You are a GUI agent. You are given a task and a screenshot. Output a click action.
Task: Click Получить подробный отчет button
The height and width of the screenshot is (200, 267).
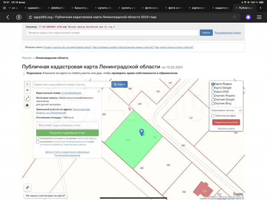67,133
